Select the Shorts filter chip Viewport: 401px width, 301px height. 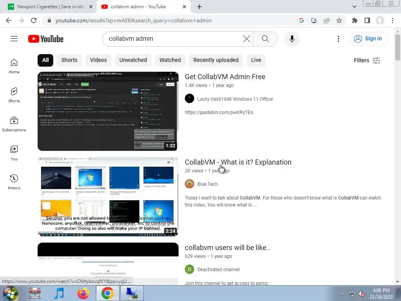coord(69,60)
